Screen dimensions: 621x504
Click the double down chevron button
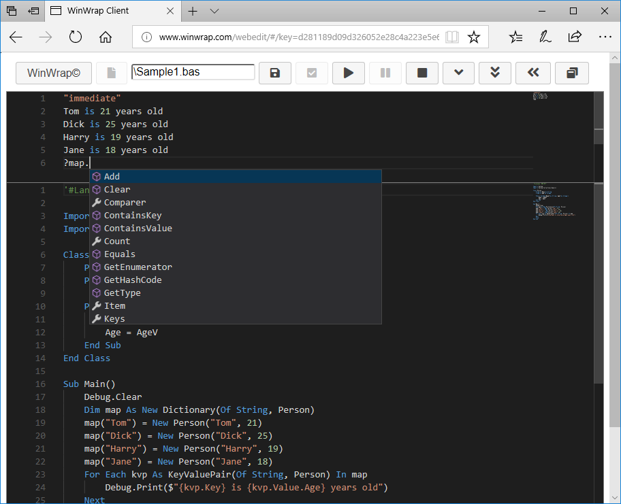click(x=496, y=73)
